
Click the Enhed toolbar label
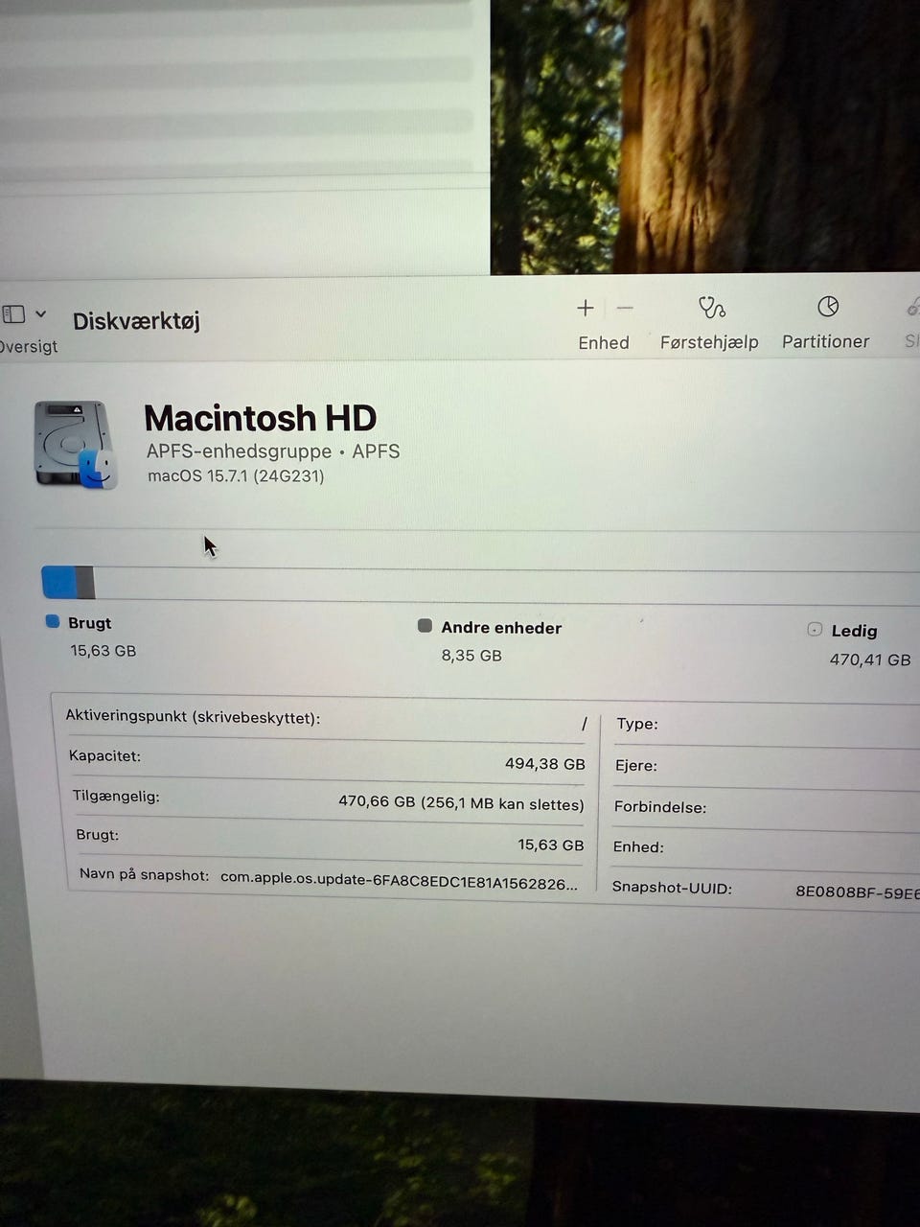click(x=604, y=342)
